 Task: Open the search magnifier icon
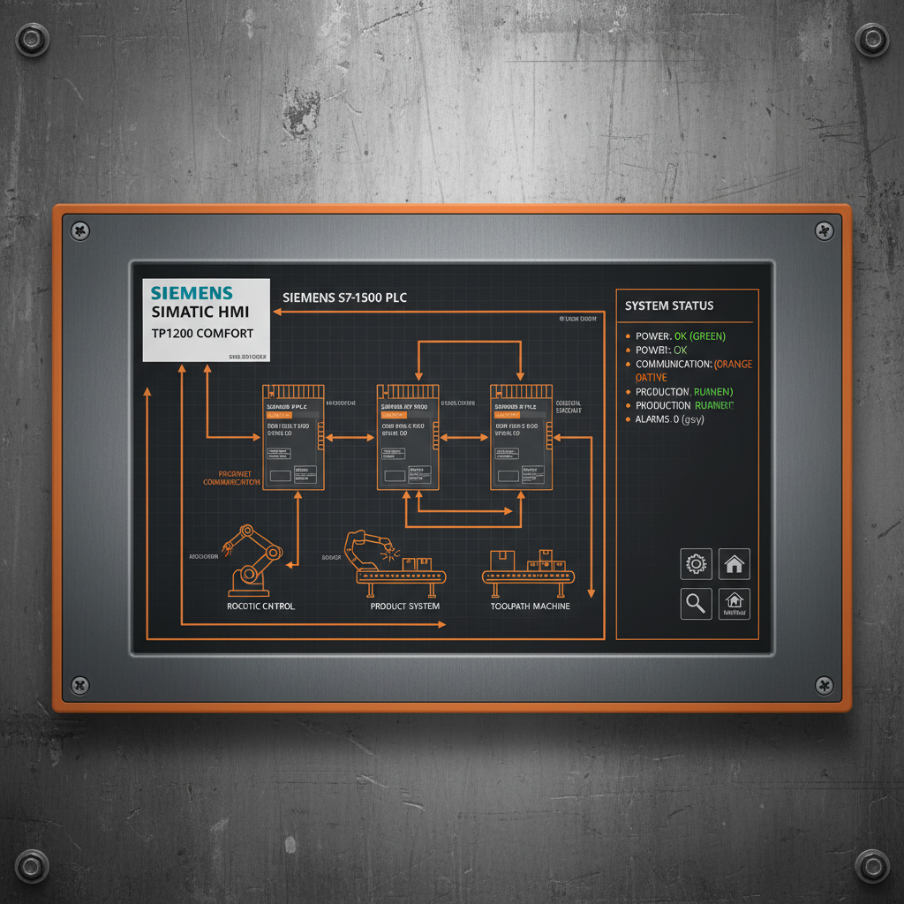pyautogui.click(x=696, y=604)
